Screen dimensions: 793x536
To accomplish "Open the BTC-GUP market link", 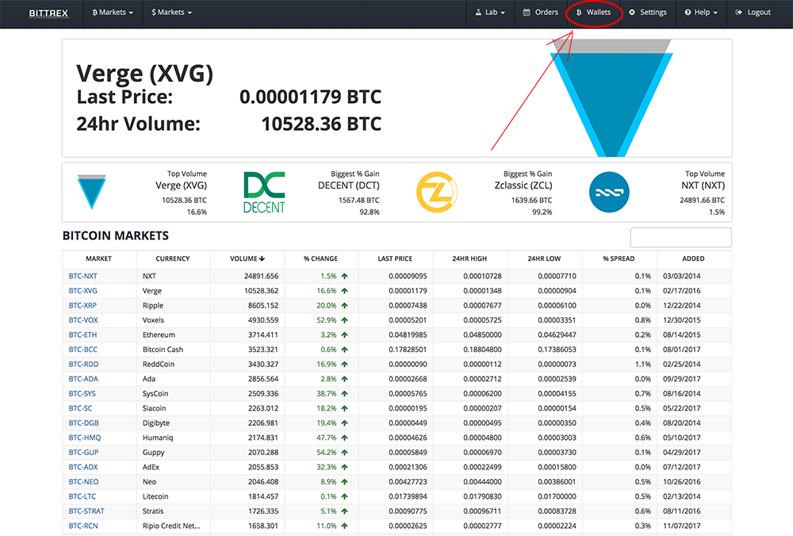I will tap(83, 452).
